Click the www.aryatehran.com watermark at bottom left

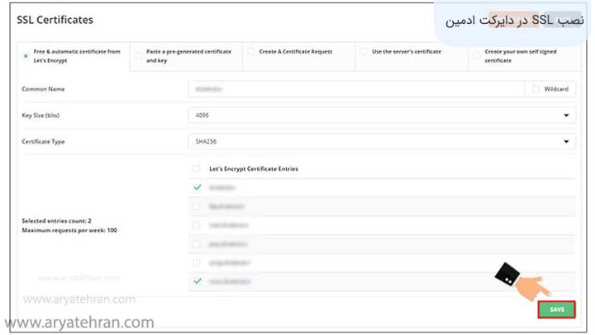78,323
